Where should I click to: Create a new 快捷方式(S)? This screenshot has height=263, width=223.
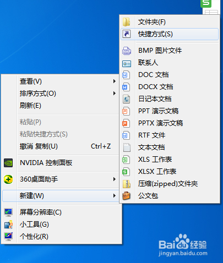[170, 34]
